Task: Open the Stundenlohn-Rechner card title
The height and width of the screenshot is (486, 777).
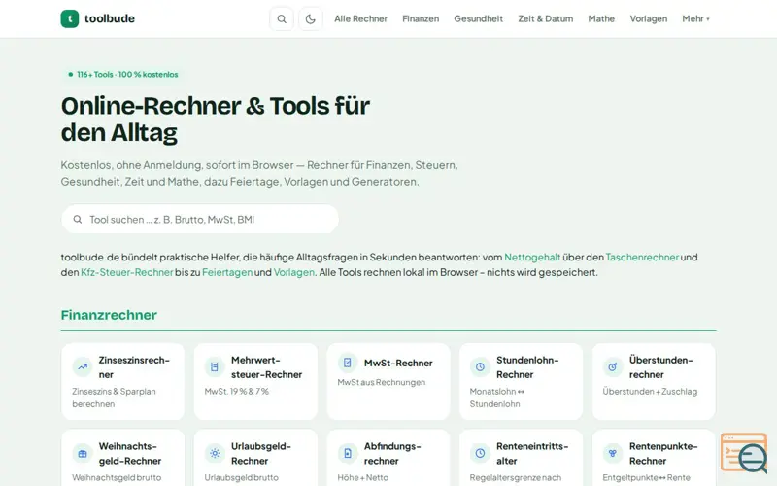Action: 527,367
